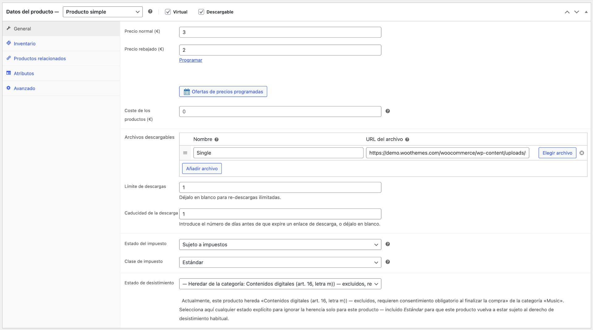Click 'Archivos descargables' label
593x330 pixels.
[x=149, y=137]
